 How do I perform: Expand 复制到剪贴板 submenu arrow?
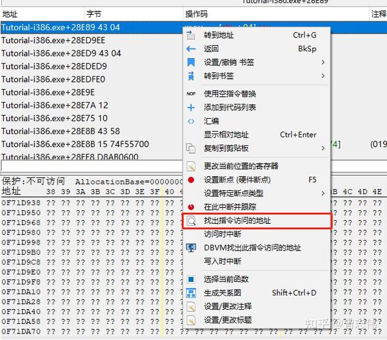click(x=323, y=148)
